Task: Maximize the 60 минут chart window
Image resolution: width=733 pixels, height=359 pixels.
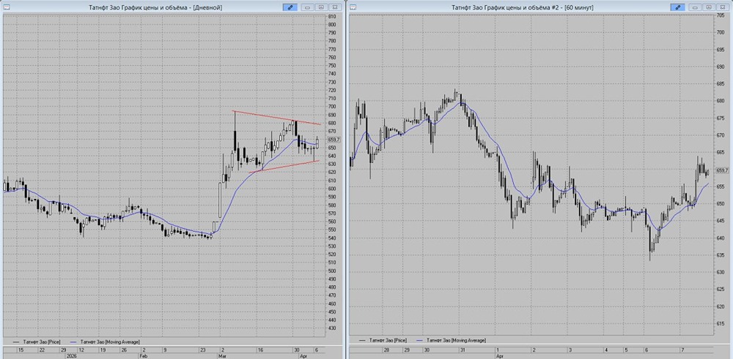Action: [x=709, y=7]
